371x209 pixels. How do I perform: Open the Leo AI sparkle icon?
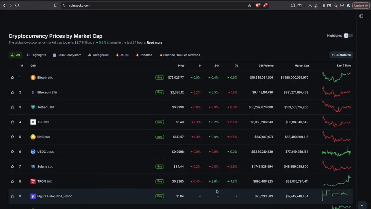(x=335, y=6)
